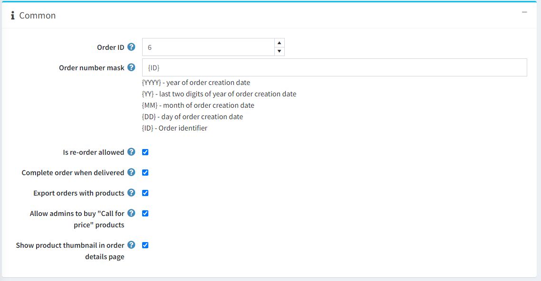Increase Order ID with the up arrow
The width and height of the screenshot is (541, 281).
[280, 43]
